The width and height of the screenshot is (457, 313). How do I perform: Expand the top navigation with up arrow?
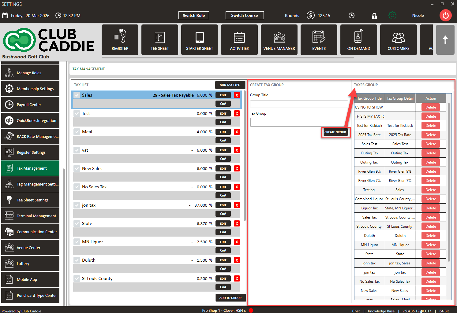[x=445, y=40]
